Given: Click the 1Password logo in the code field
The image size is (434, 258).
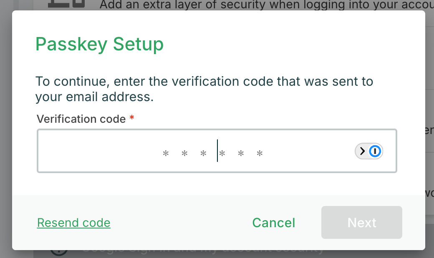Looking at the screenshot, I should click(375, 151).
